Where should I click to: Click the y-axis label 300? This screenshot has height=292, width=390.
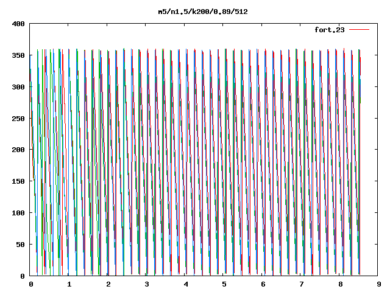coord(18,87)
